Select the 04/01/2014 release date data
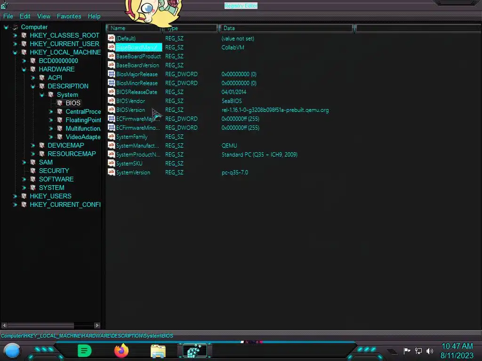 pyautogui.click(x=233, y=92)
